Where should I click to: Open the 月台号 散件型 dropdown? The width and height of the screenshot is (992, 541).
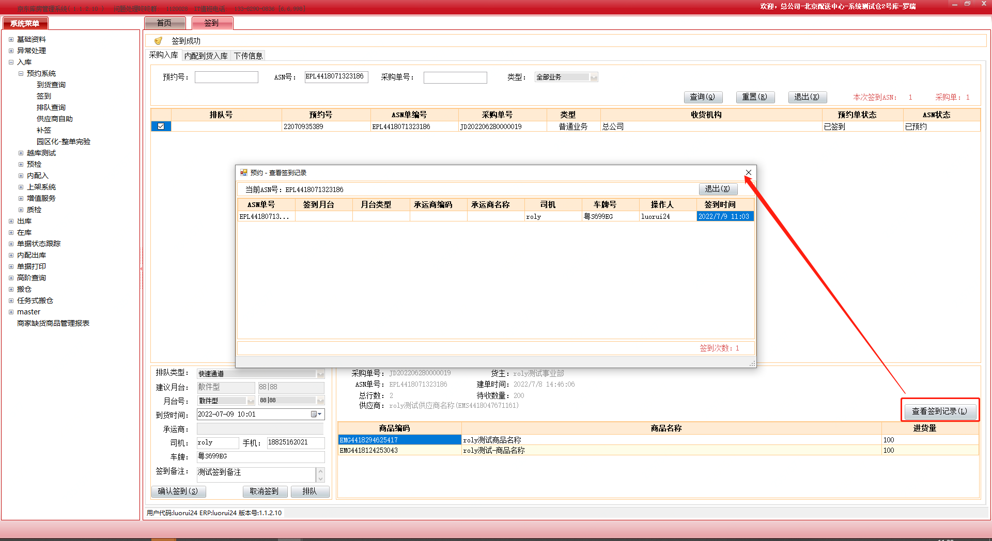click(251, 401)
